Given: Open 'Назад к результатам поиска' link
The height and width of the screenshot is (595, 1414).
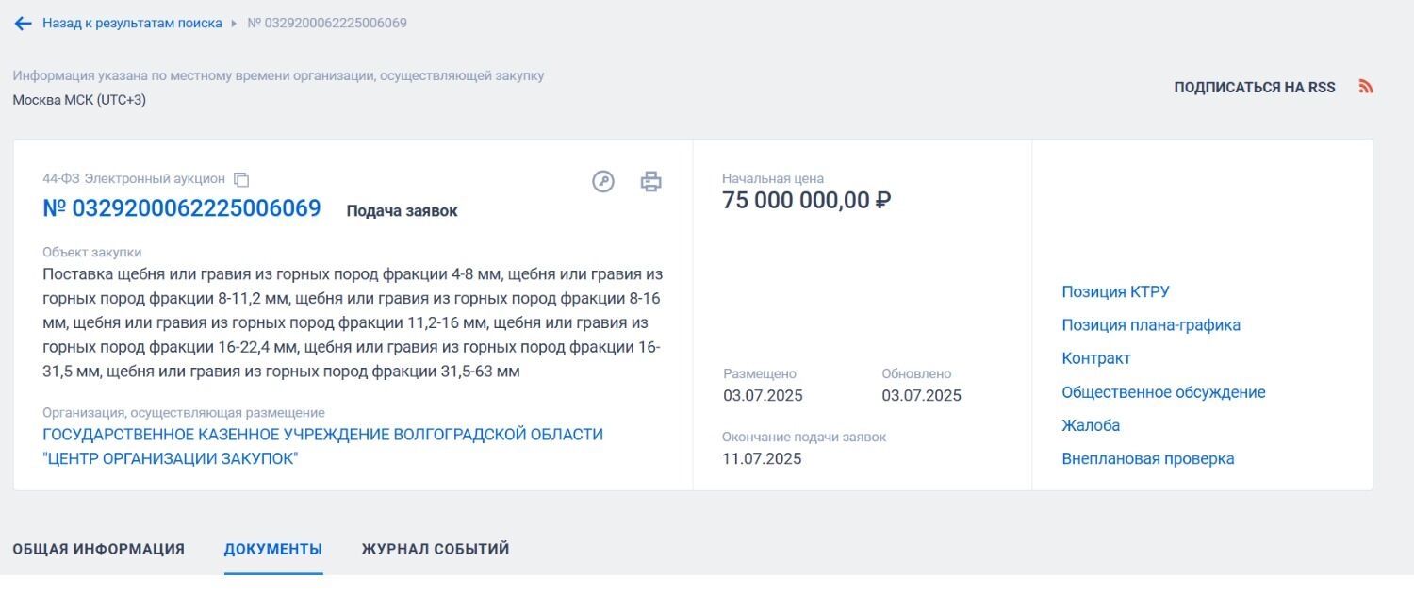Looking at the screenshot, I should (132, 23).
